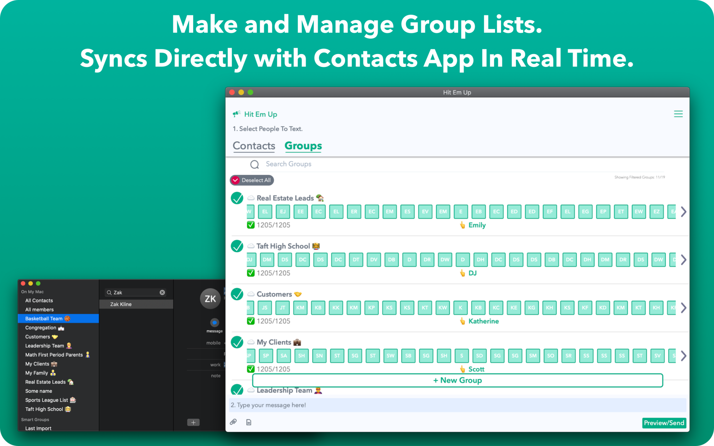Toggle the 1205/1205 checkbox under Real Estate Leads

pos(251,225)
